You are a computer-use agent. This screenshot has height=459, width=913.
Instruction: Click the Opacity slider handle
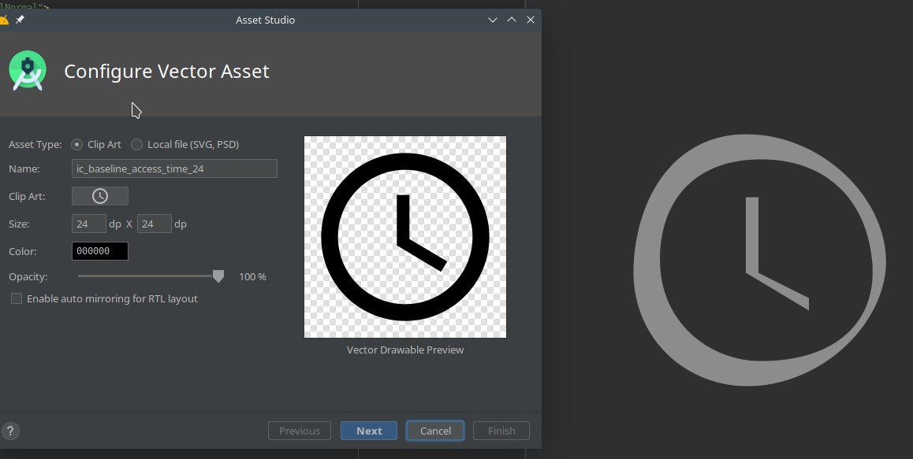[218, 276]
